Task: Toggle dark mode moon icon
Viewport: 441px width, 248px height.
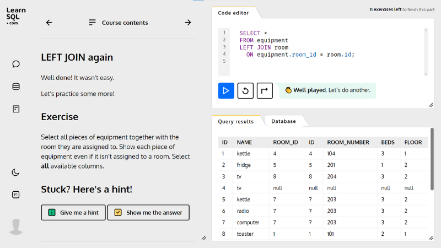Action: pyautogui.click(x=15, y=172)
